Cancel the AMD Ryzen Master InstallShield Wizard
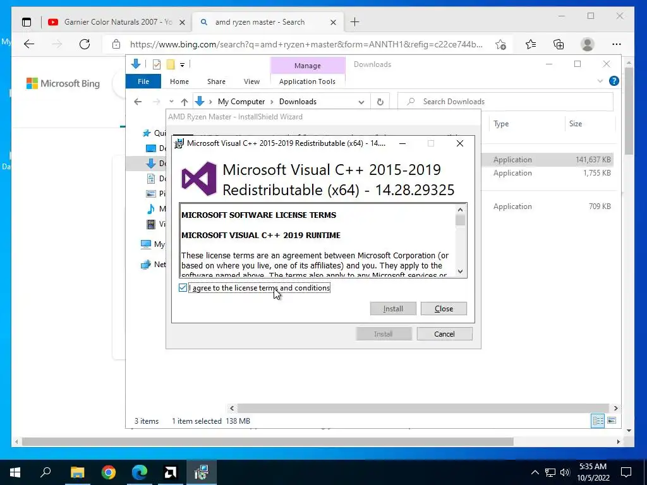Image resolution: width=647 pixels, height=485 pixels. (444, 334)
